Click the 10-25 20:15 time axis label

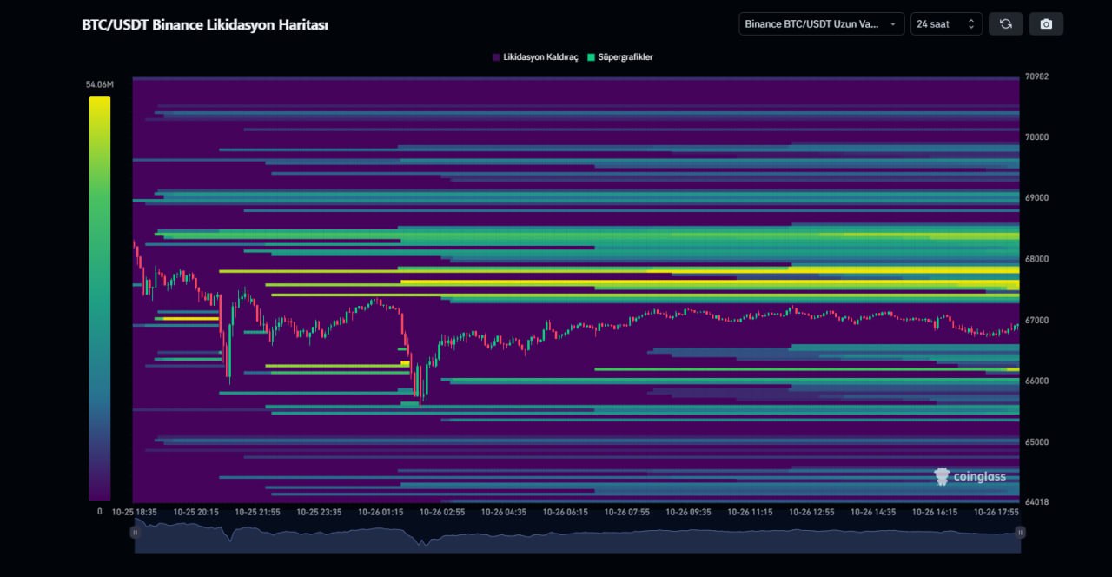pos(195,513)
